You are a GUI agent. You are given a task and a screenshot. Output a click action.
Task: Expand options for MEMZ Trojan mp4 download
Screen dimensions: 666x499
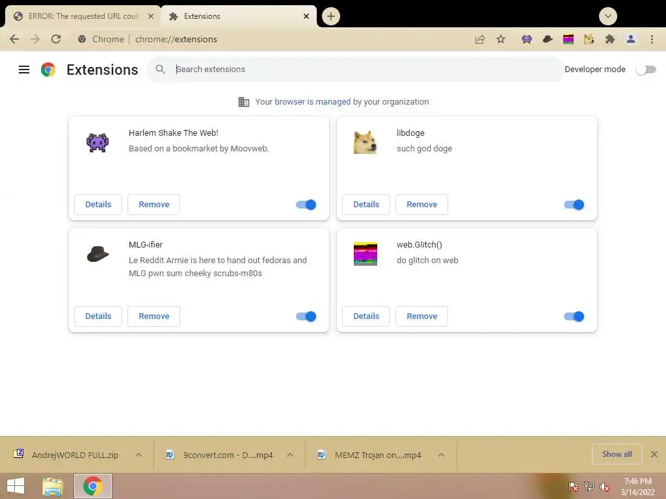442,455
